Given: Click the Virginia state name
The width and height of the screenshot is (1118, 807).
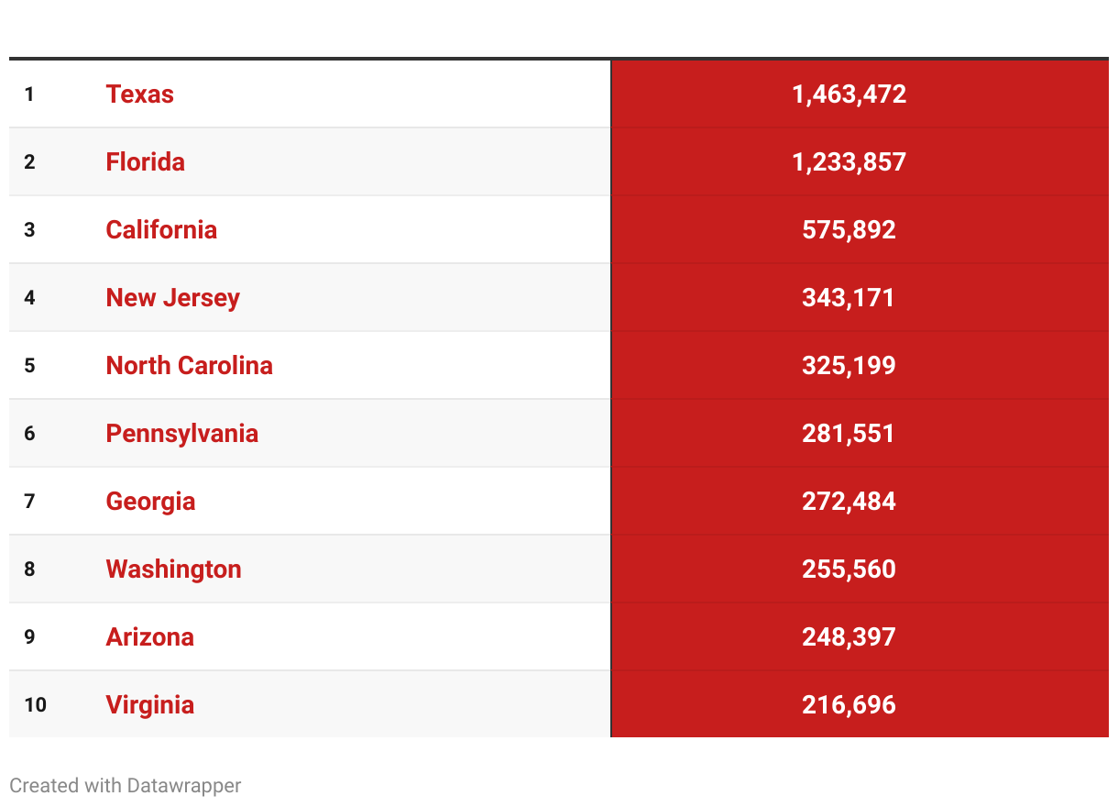Looking at the screenshot, I should [x=149, y=704].
